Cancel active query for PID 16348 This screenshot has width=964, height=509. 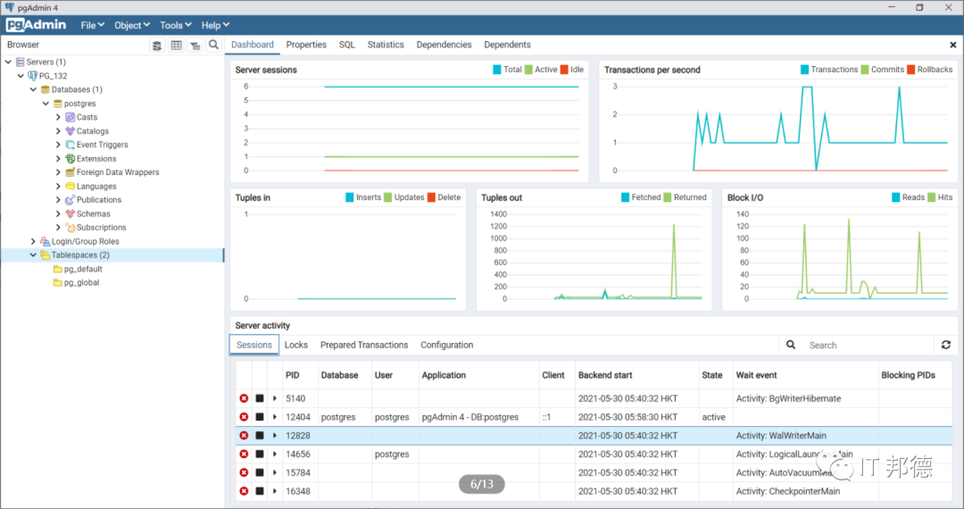click(260, 491)
